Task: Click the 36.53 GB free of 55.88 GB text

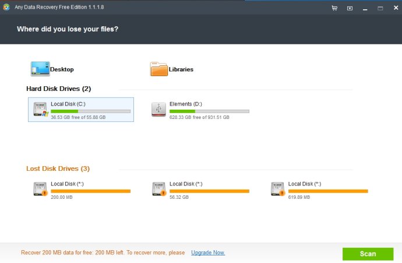Action: (x=78, y=117)
